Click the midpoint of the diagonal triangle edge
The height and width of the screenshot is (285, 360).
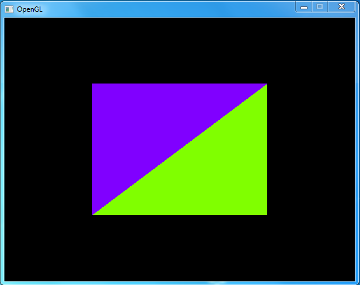[x=180, y=150]
